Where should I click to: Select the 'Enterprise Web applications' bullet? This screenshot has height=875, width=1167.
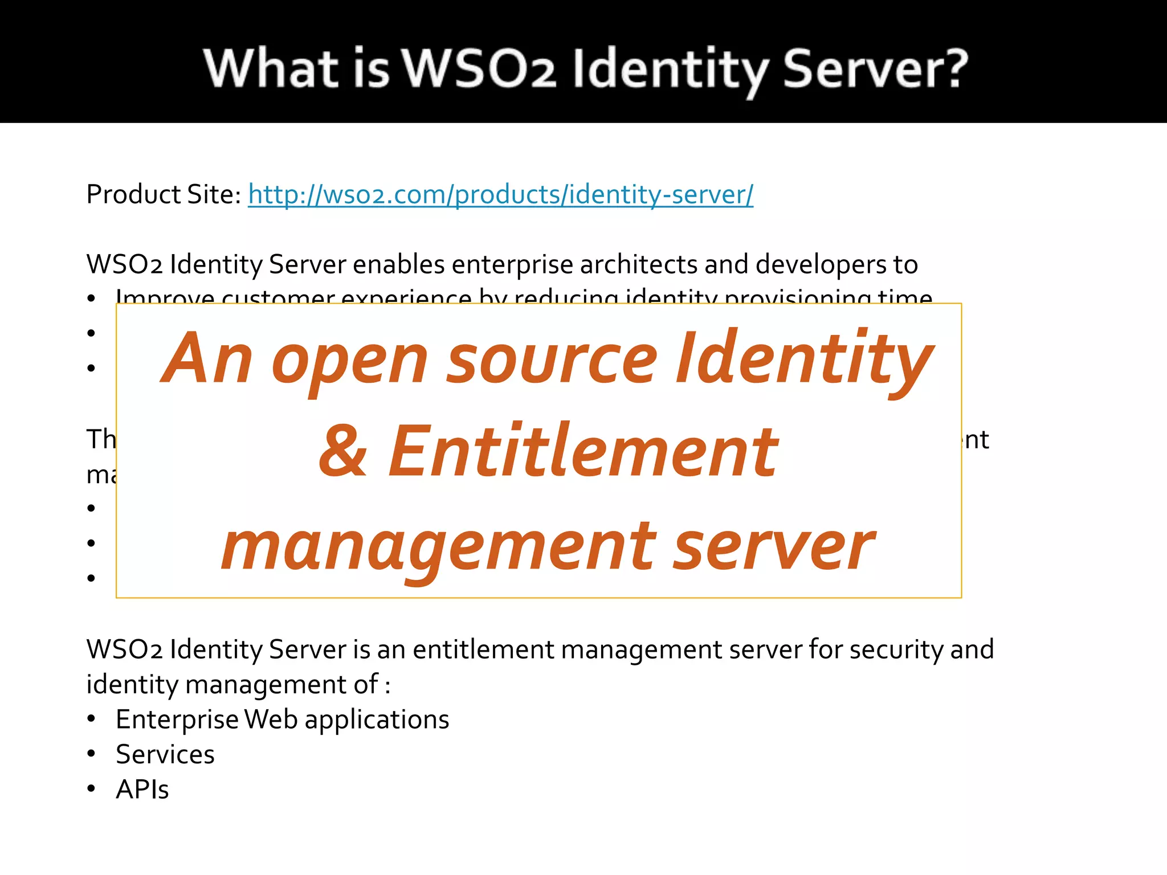tap(283, 719)
